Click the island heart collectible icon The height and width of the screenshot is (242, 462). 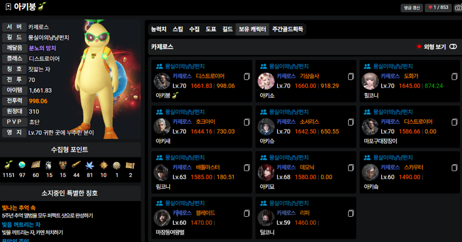(22, 165)
